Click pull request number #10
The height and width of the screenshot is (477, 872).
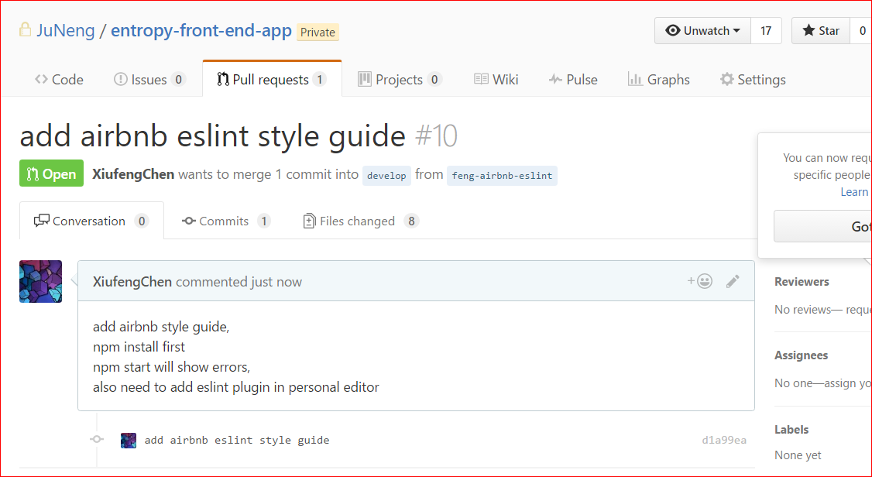tap(437, 136)
